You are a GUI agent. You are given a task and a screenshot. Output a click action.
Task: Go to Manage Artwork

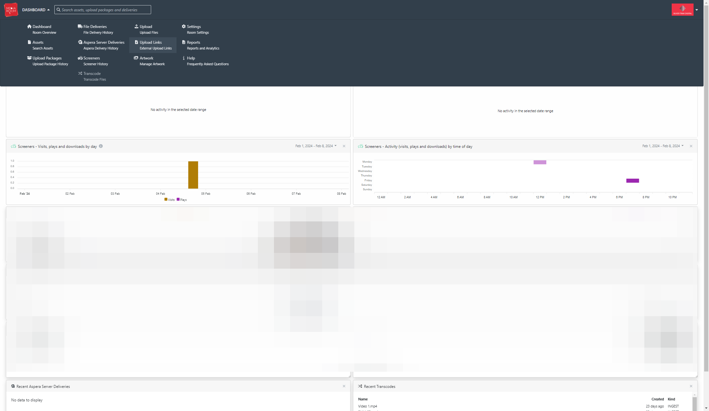coord(152,64)
